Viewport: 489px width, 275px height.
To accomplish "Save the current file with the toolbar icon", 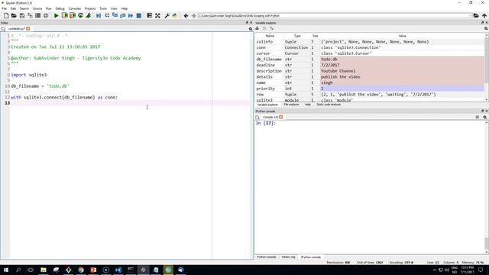I will click(x=22, y=15).
